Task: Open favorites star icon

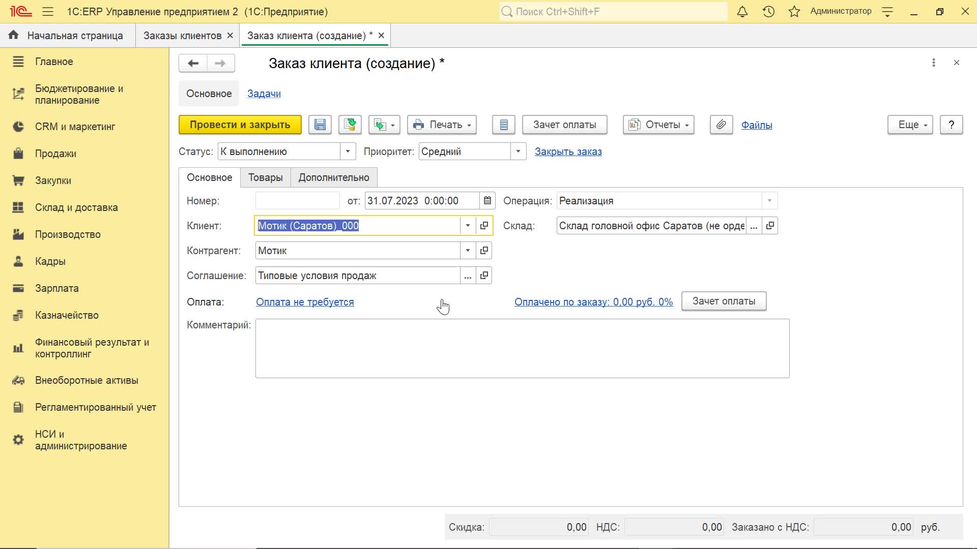Action: coord(794,11)
